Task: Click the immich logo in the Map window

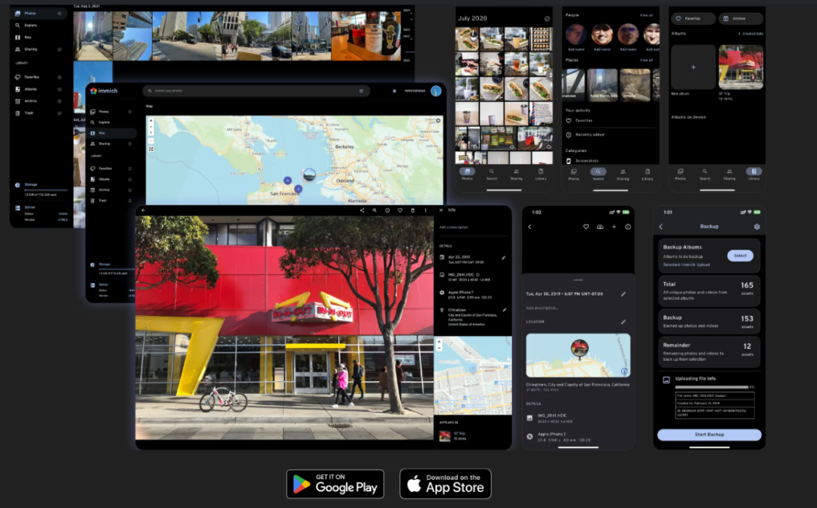Action: pos(104,91)
